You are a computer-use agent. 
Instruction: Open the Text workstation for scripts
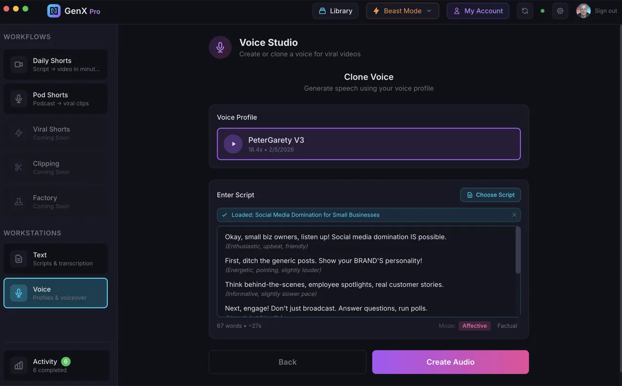point(56,258)
